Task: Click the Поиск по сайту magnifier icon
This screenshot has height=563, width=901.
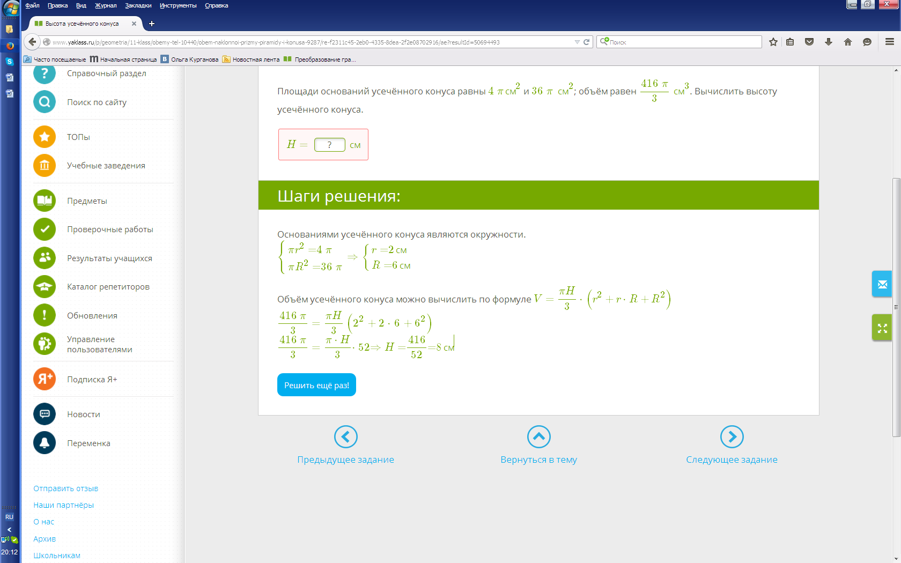Action: [x=45, y=102]
